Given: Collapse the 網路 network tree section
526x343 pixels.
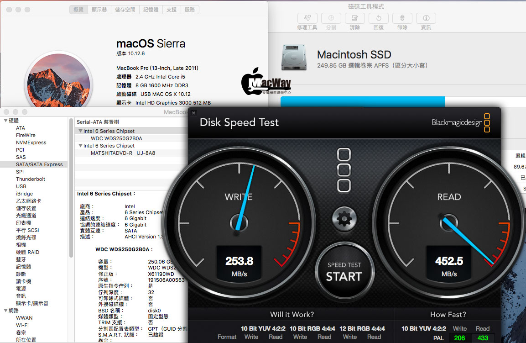Looking at the screenshot, I should coord(5,311).
